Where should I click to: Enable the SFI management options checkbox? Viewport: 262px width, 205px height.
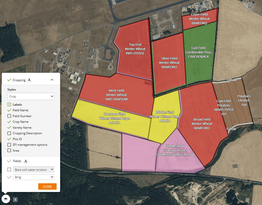point(9,145)
